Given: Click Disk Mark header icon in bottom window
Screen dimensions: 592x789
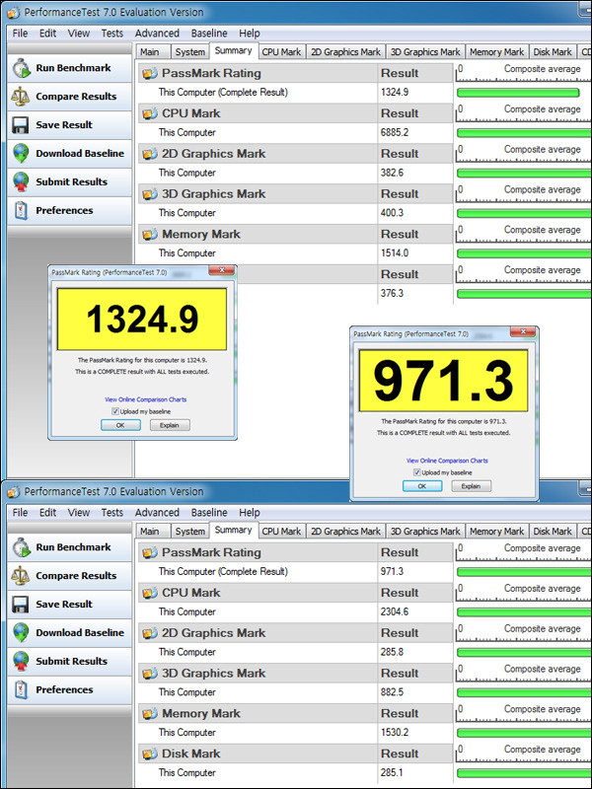Looking at the screenshot, I should [x=150, y=754].
